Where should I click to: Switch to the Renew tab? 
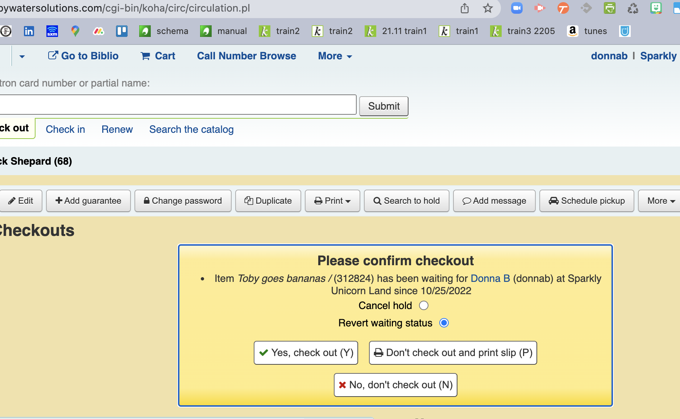117,129
